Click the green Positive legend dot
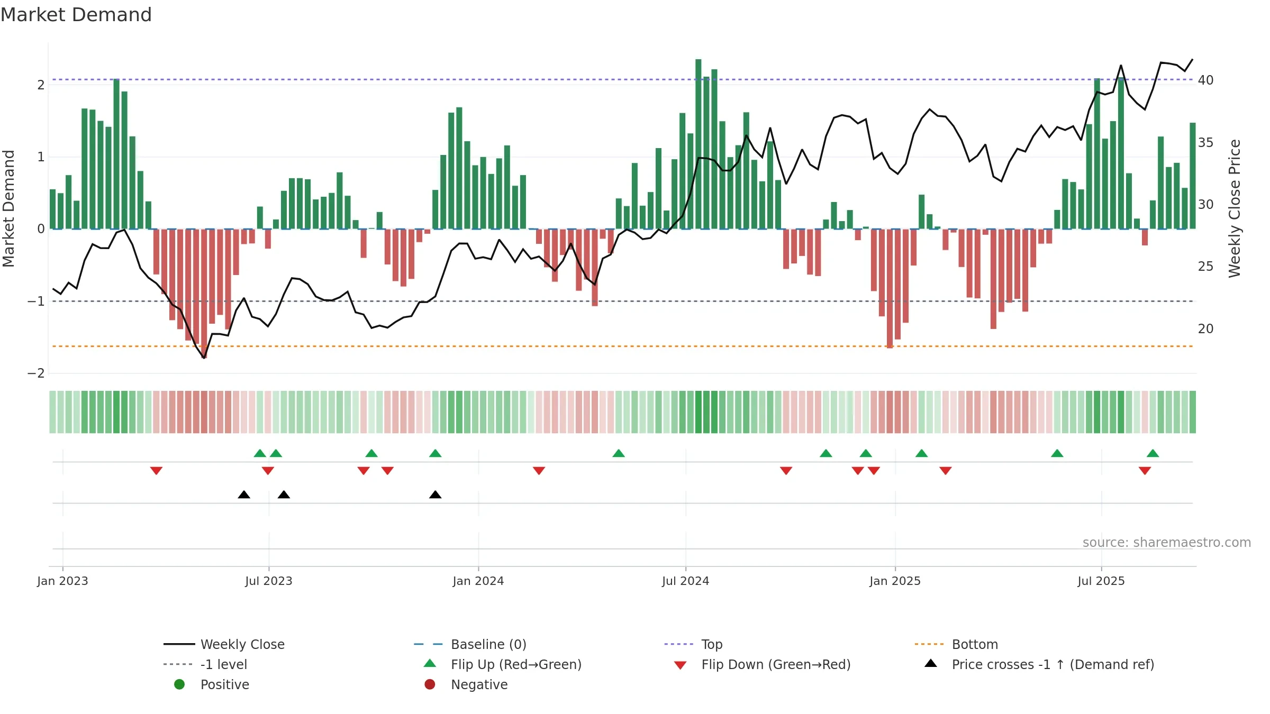This screenshot has height=714, width=1270. 179,684
